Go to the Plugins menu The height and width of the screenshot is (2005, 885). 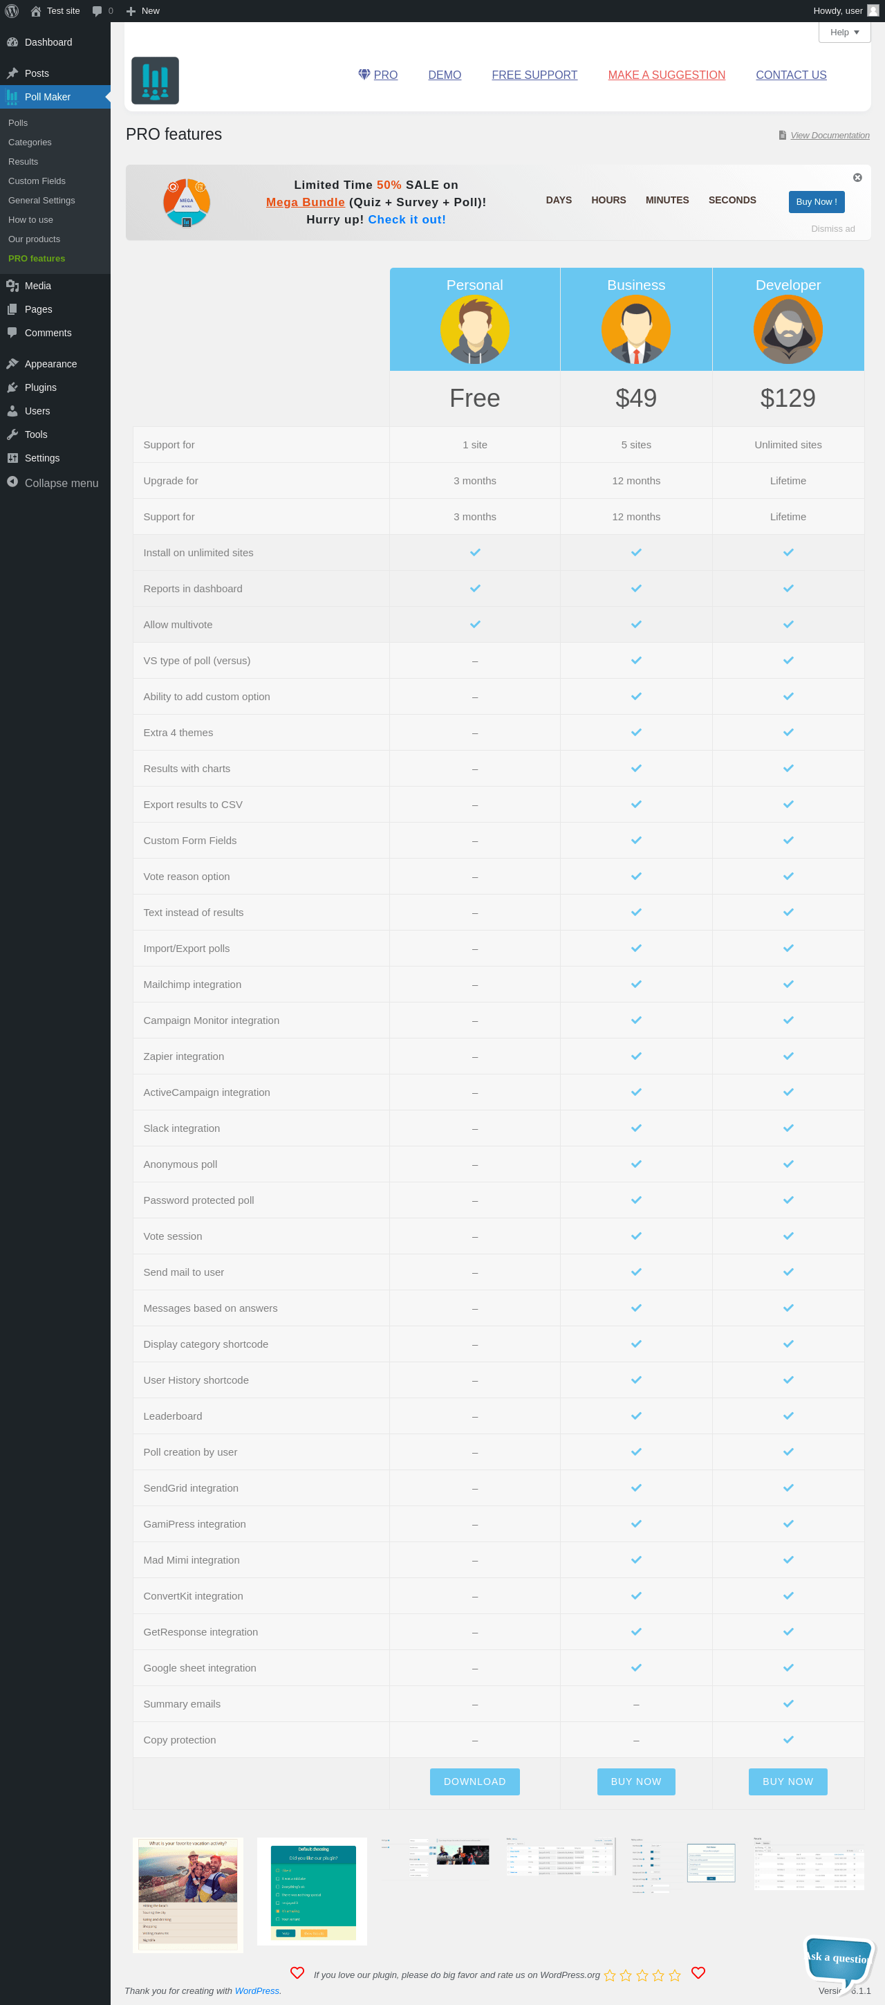tap(40, 387)
